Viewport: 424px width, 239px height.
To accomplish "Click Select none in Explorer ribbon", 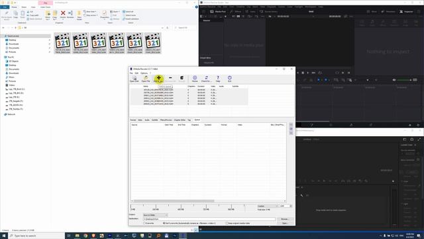I will 129,15.
